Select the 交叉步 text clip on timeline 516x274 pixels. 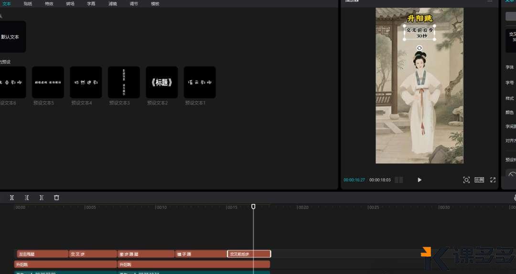coord(93,254)
